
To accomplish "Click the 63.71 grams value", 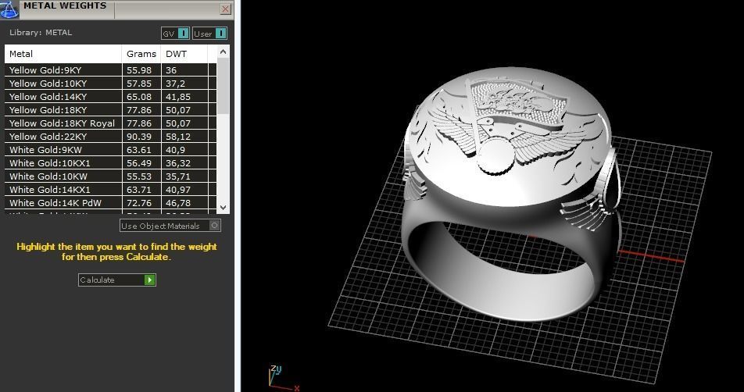I will click(139, 190).
